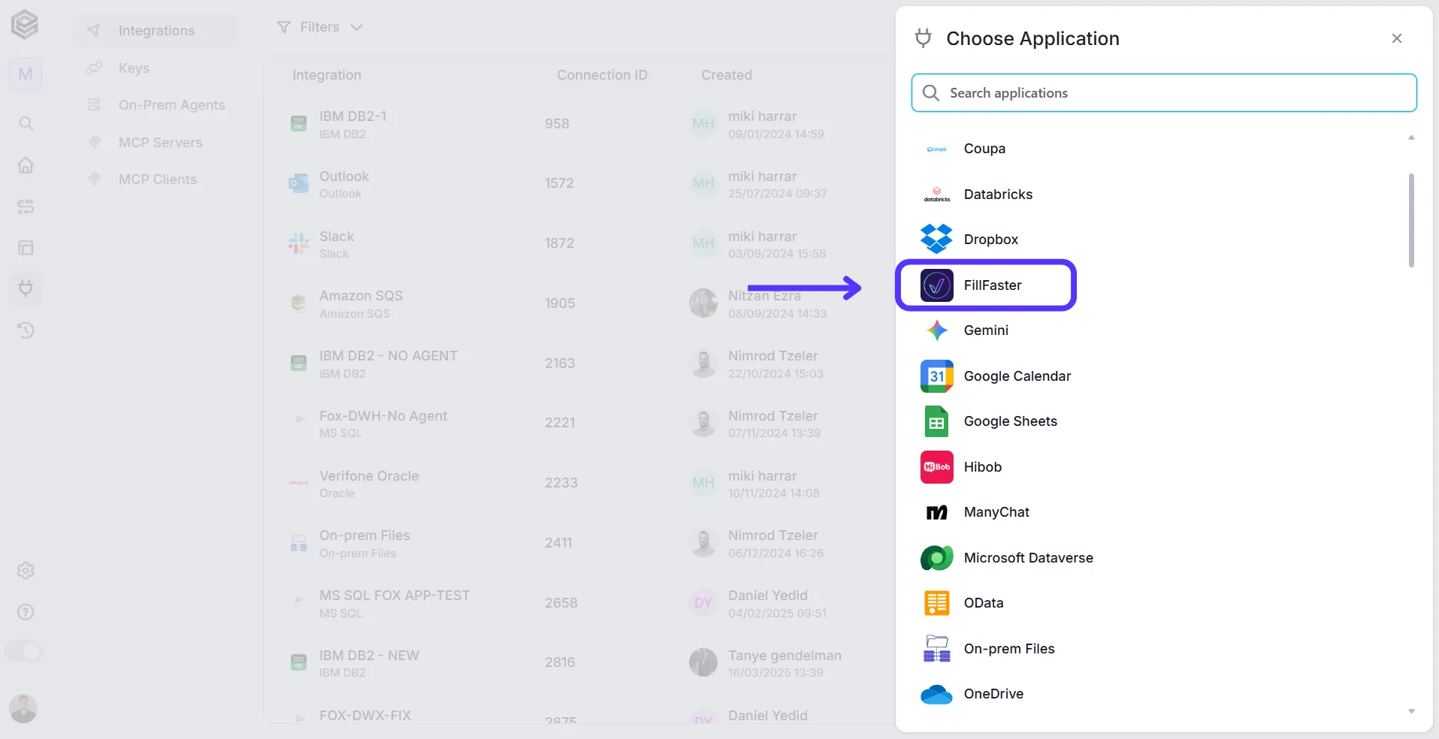Open the Integrations menu item
The image size is (1439, 739).
pyautogui.click(x=156, y=31)
